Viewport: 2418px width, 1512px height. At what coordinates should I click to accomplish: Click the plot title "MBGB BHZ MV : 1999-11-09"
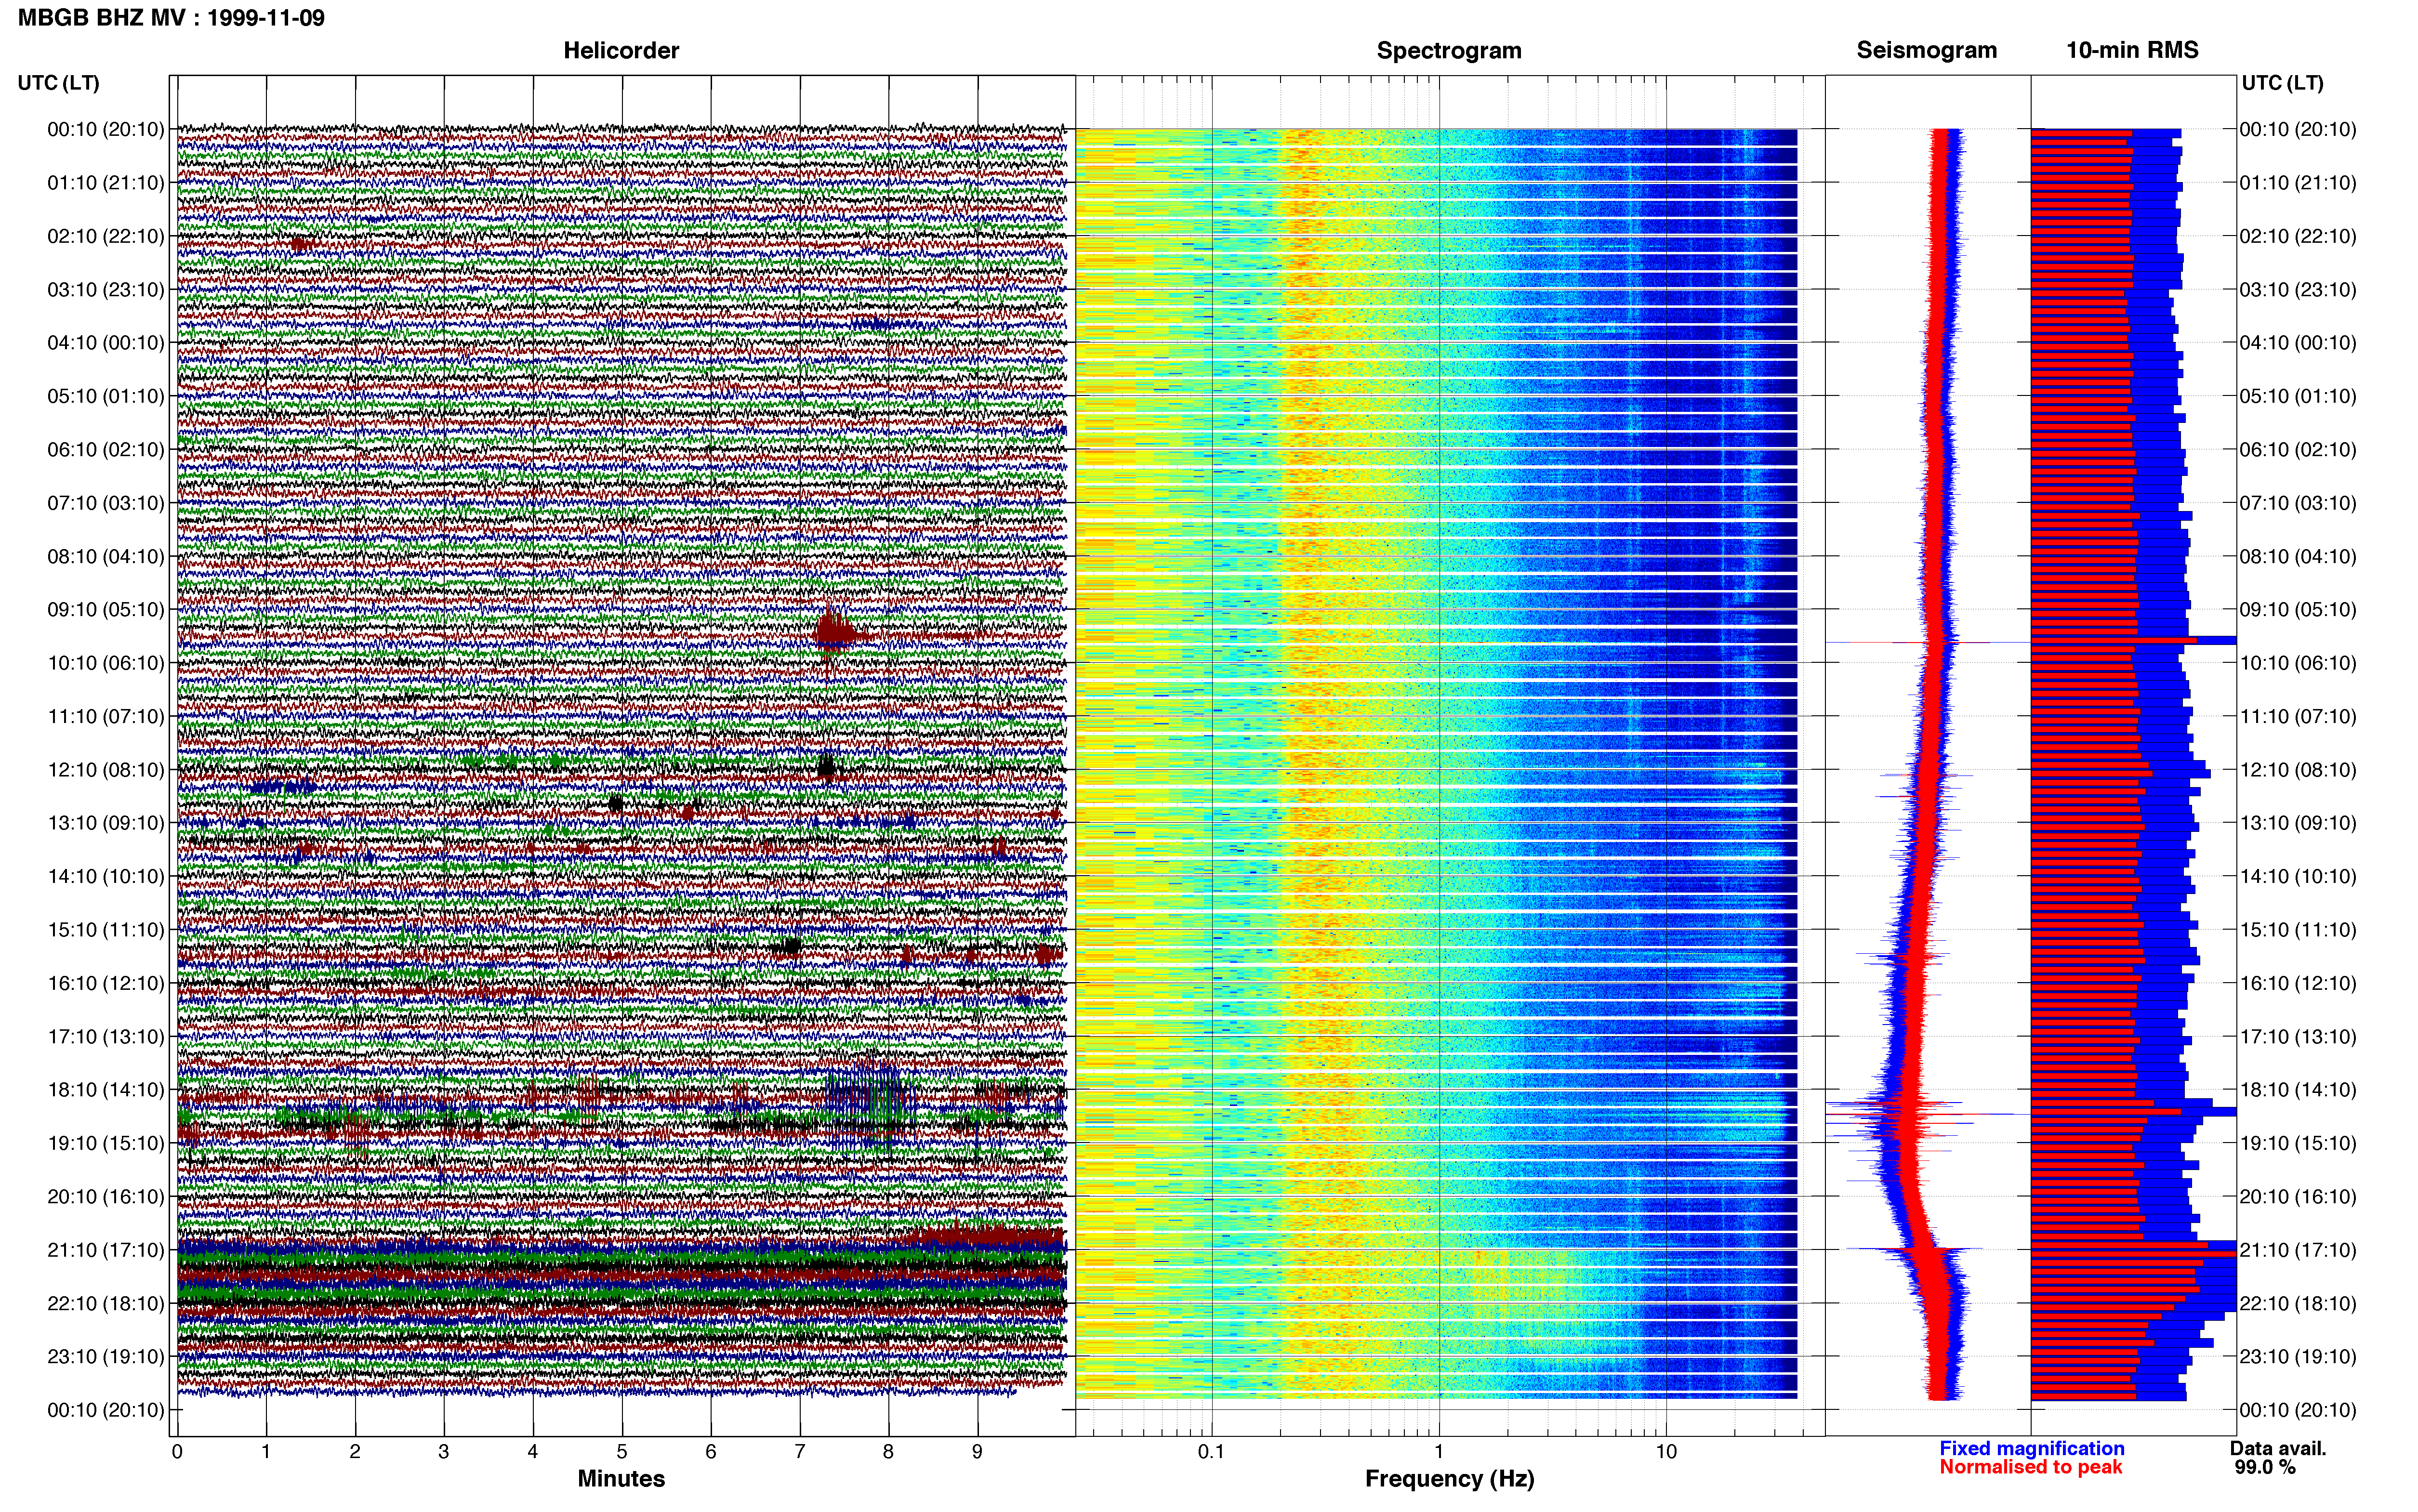(171, 18)
